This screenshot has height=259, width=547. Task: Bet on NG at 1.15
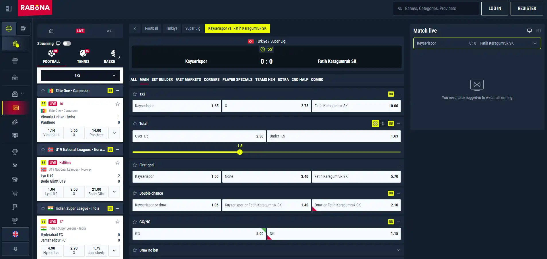click(x=334, y=234)
